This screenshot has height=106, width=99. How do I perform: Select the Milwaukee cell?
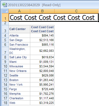(20, 66)
